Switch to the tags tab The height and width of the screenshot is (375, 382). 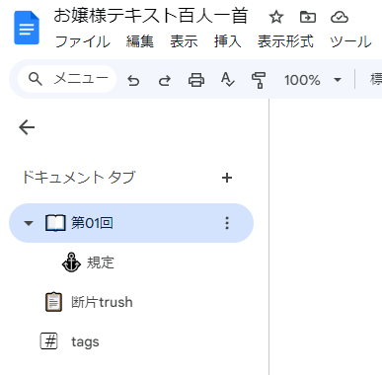tap(85, 342)
